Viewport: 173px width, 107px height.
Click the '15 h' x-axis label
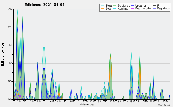coord(112,101)
